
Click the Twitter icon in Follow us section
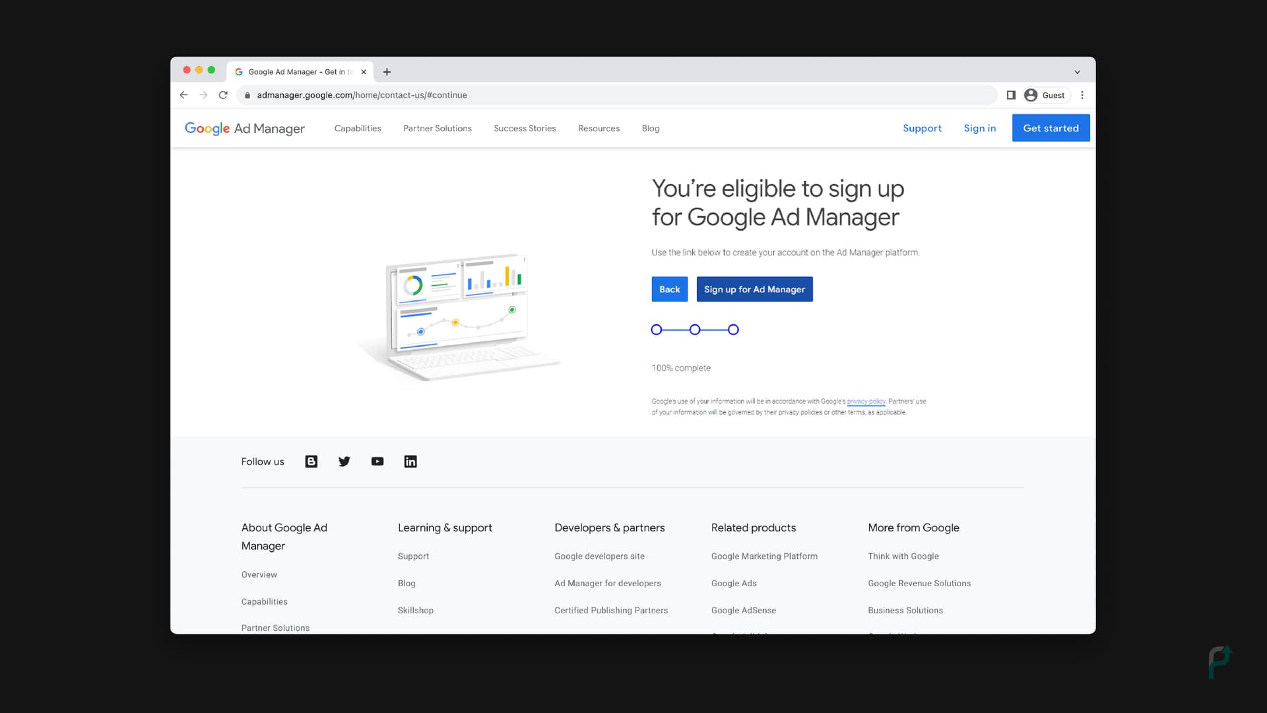[344, 461]
